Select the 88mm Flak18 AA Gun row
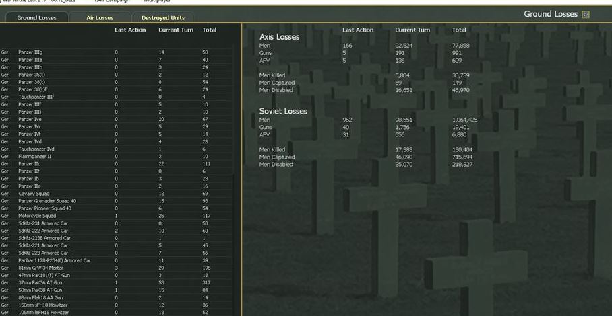 [x=117, y=297]
